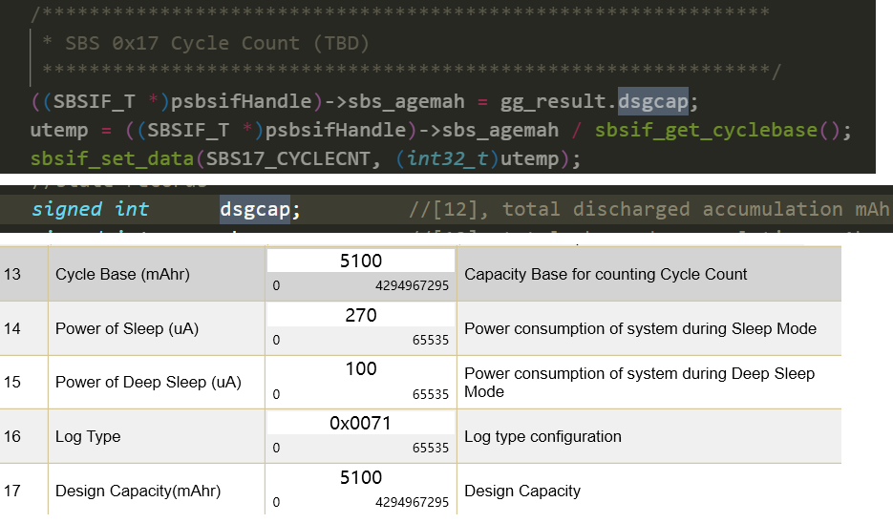The width and height of the screenshot is (893, 523).
Task: Click max value 4294967295 in Design Capacity row
Action: click(x=412, y=503)
